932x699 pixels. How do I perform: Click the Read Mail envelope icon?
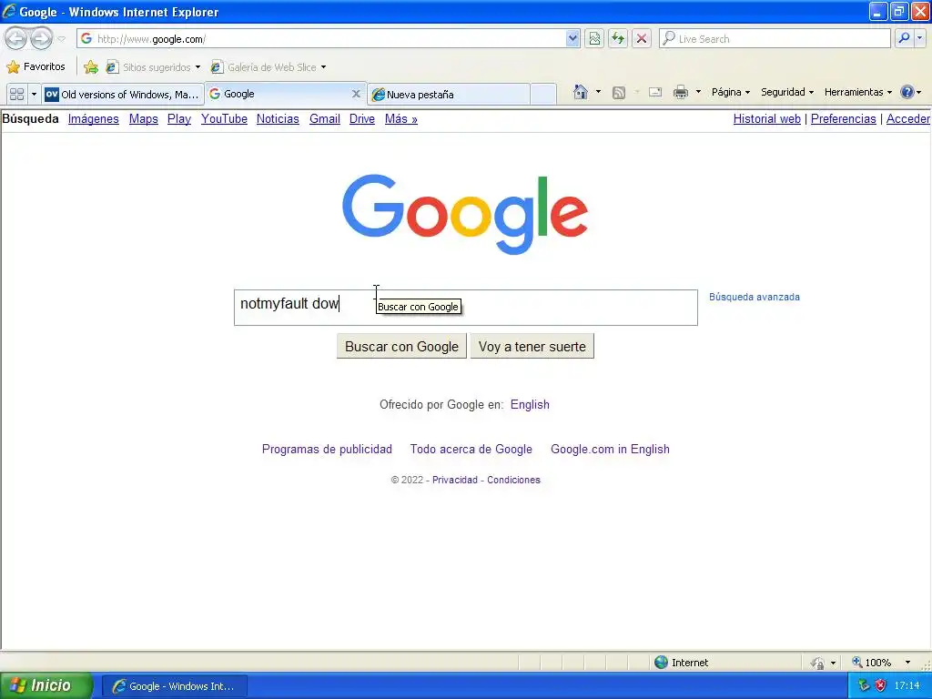[x=655, y=92]
